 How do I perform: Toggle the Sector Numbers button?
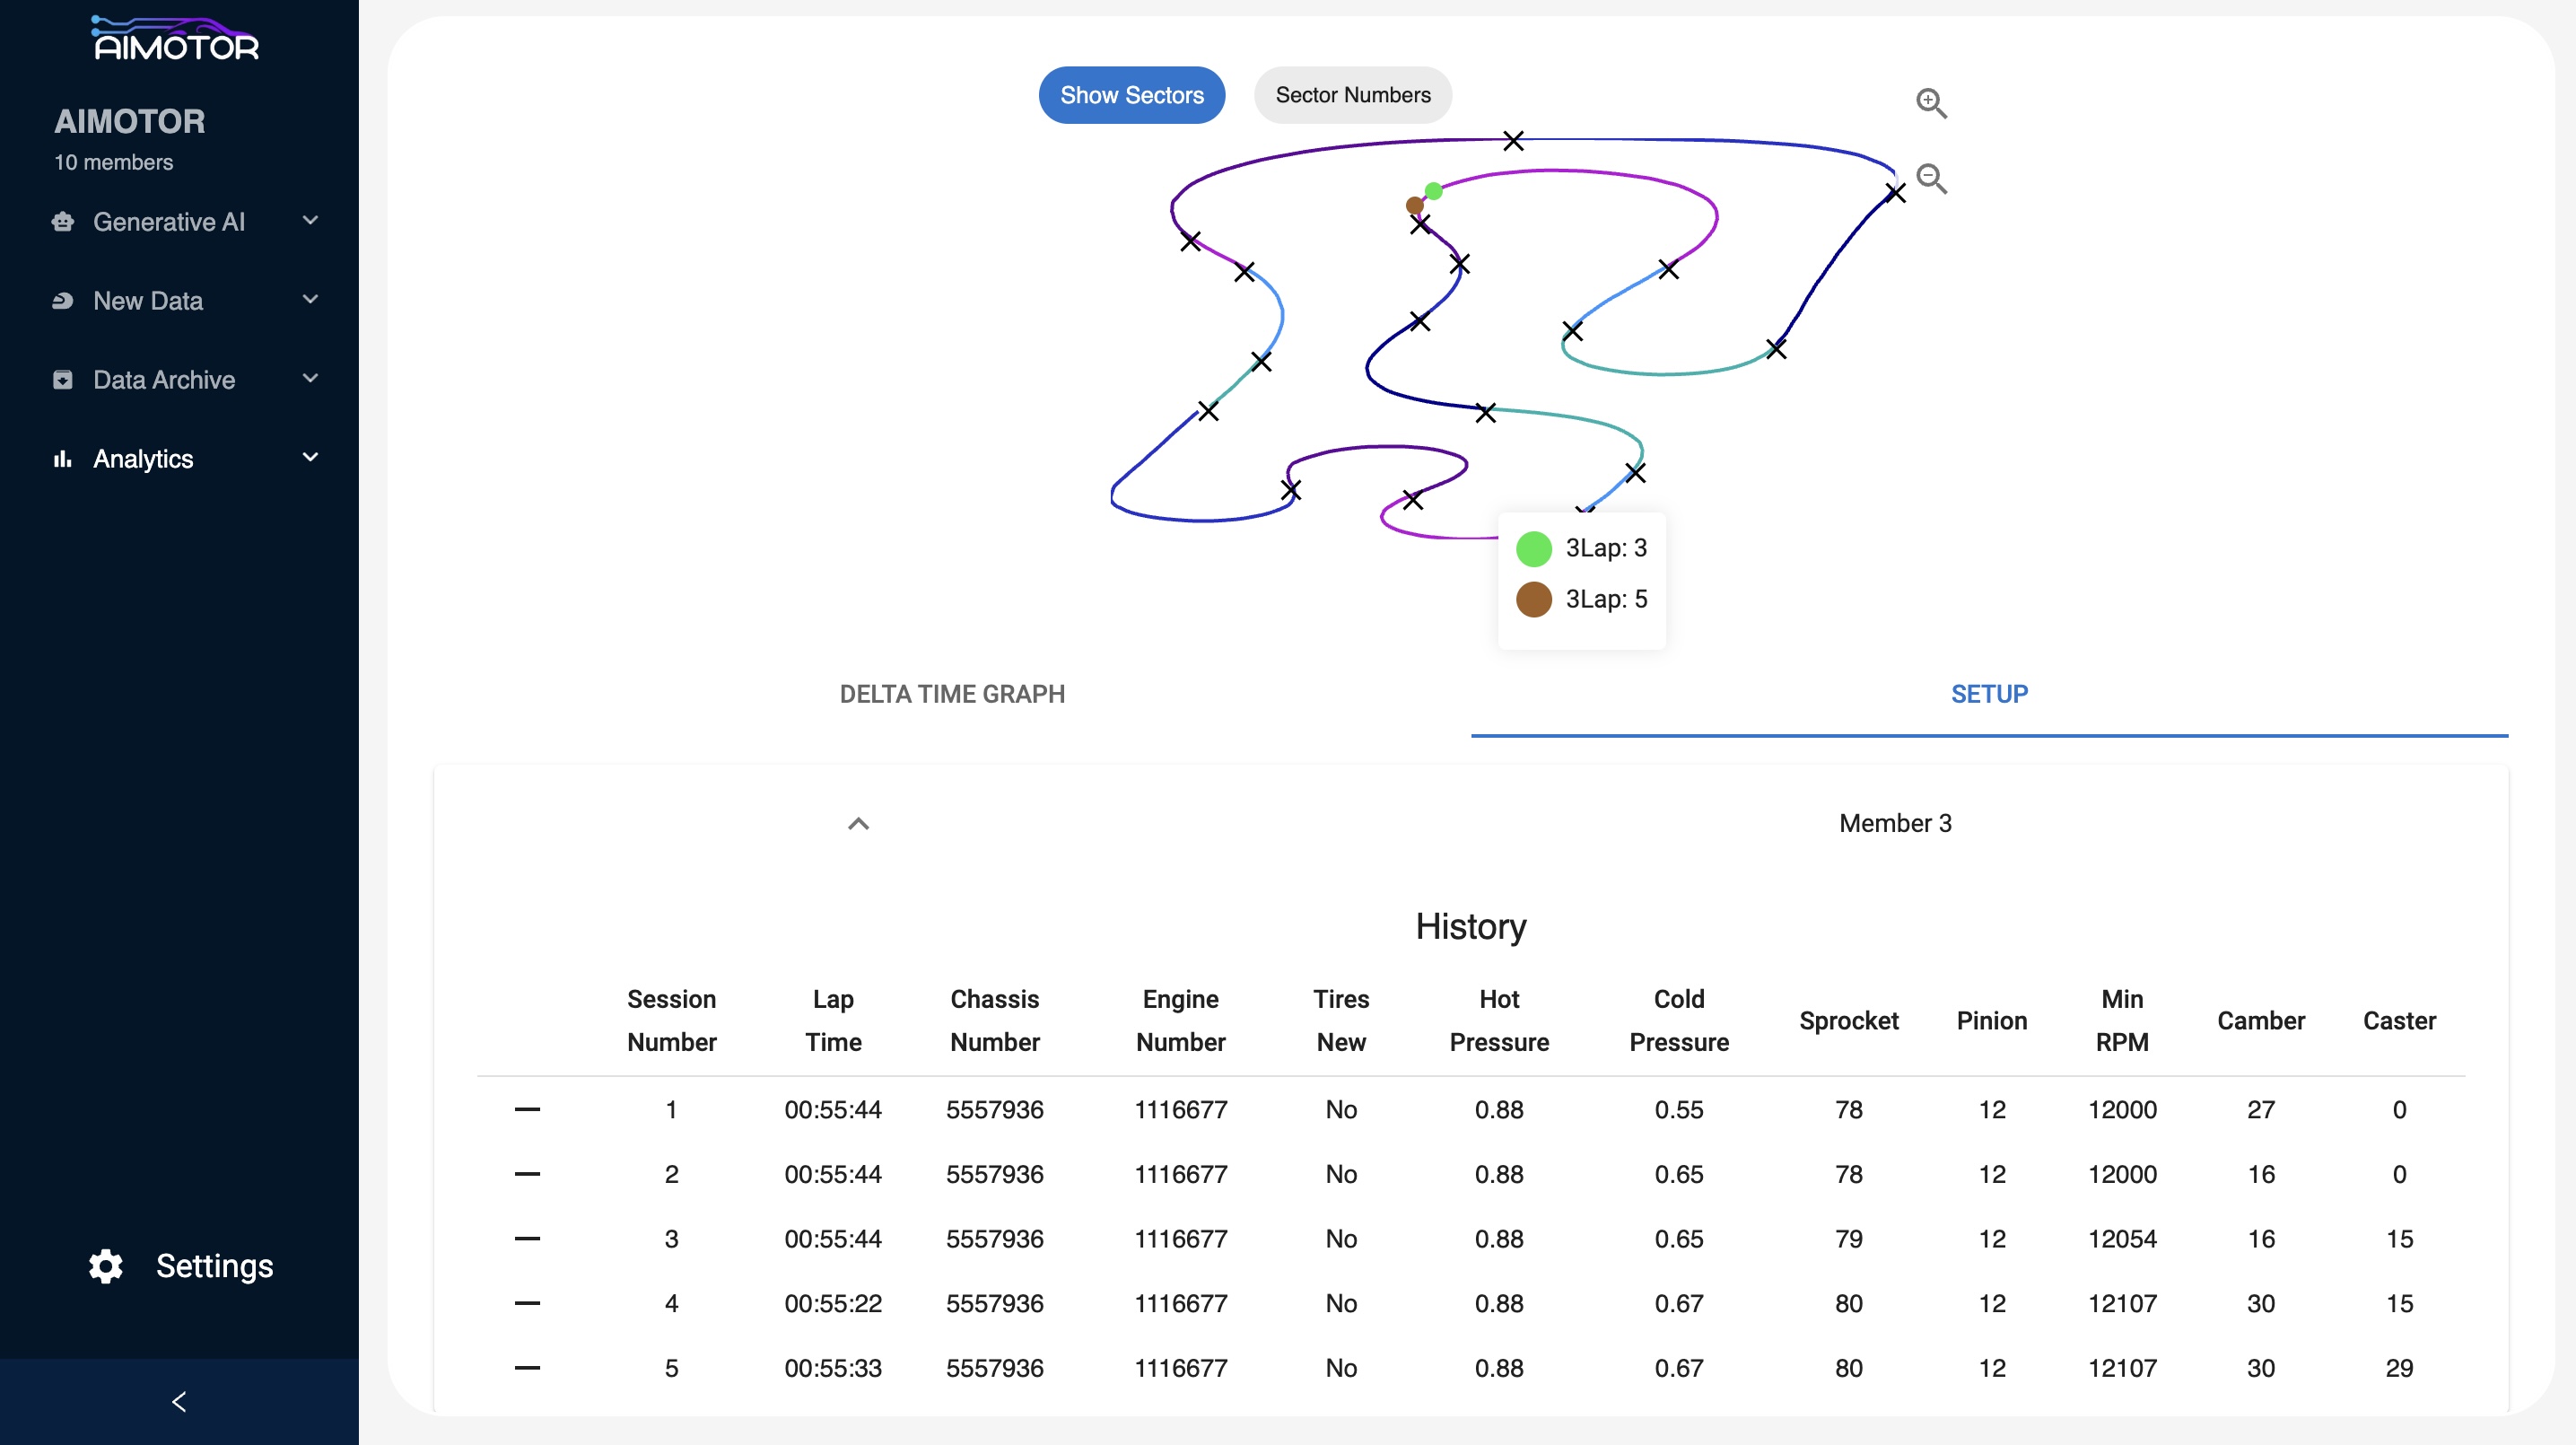point(1352,95)
